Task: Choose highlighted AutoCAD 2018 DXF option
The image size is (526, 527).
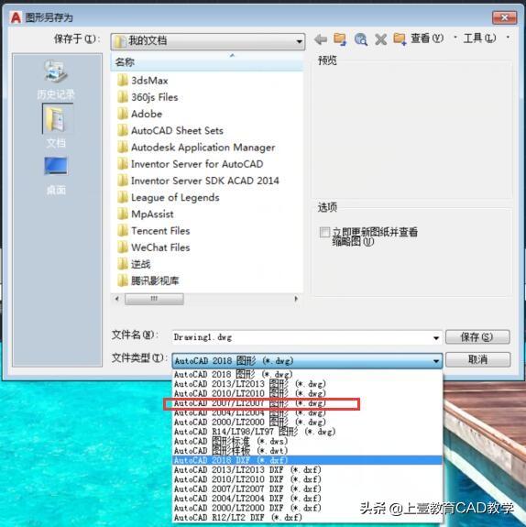Action: point(307,460)
